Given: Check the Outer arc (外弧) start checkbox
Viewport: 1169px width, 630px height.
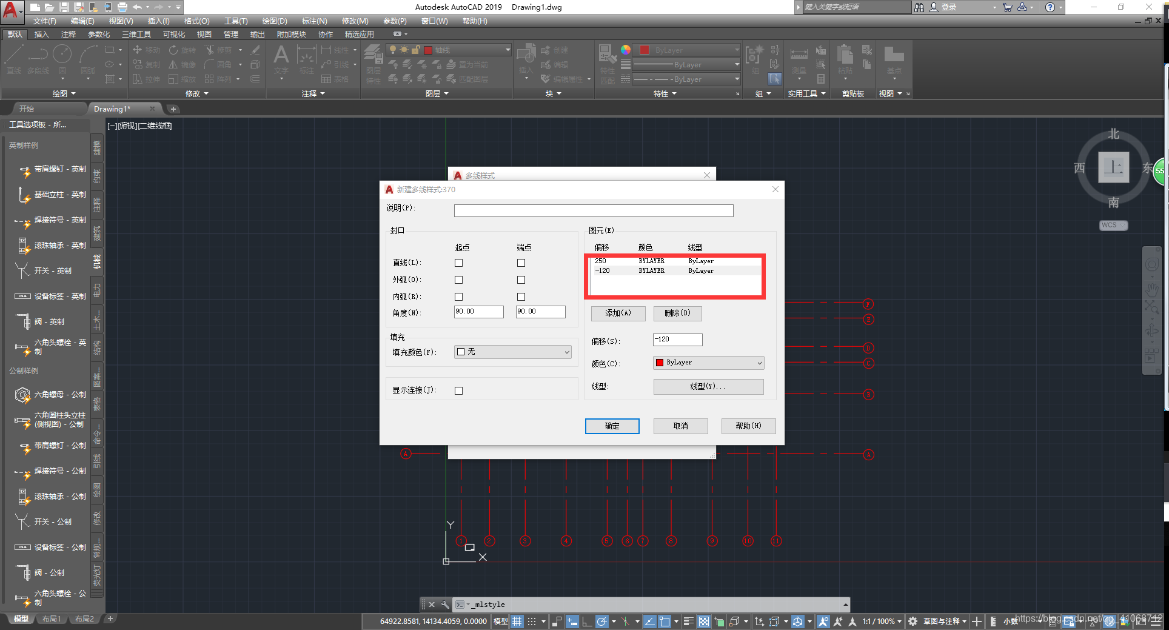Looking at the screenshot, I should pyautogui.click(x=458, y=280).
